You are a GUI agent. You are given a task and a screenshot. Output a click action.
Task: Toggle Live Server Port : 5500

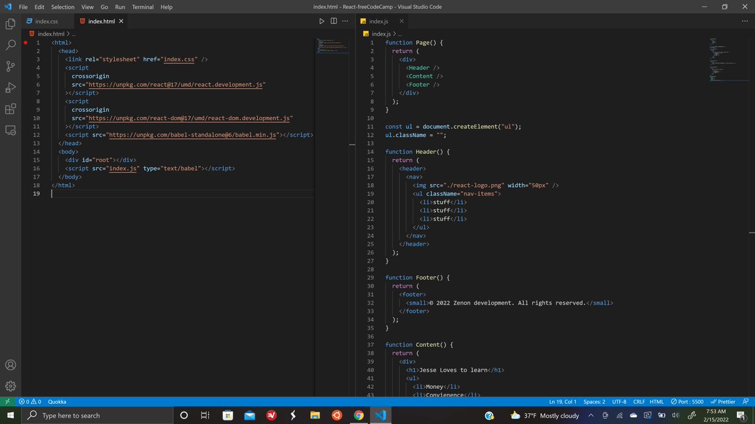pyautogui.click(x=687, y=401)
